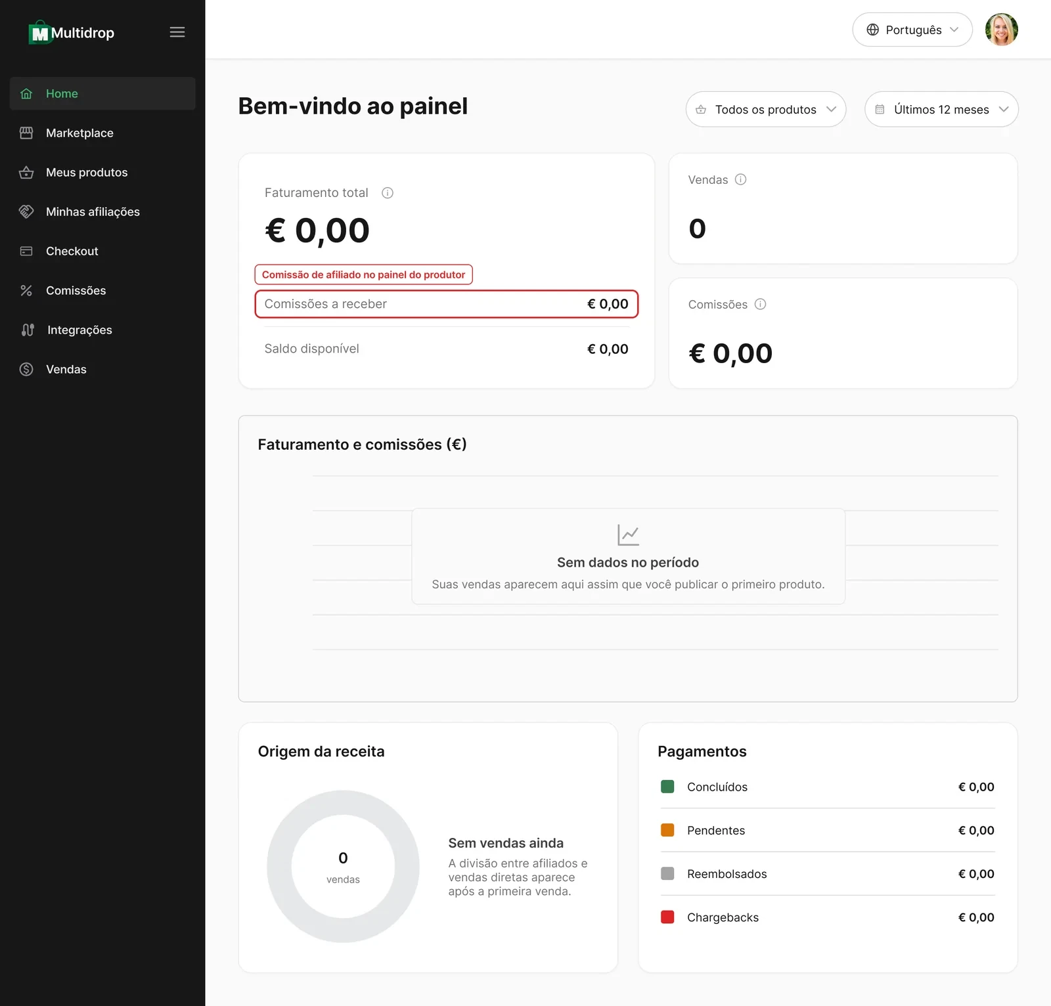Open Vendas page from the sidebar

click(x=102, y=369)
